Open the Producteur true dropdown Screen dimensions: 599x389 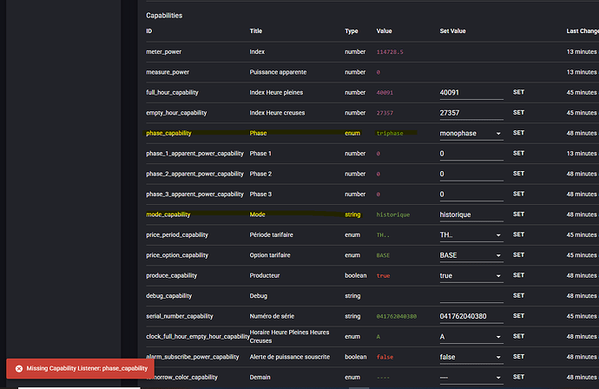(471, 275)
